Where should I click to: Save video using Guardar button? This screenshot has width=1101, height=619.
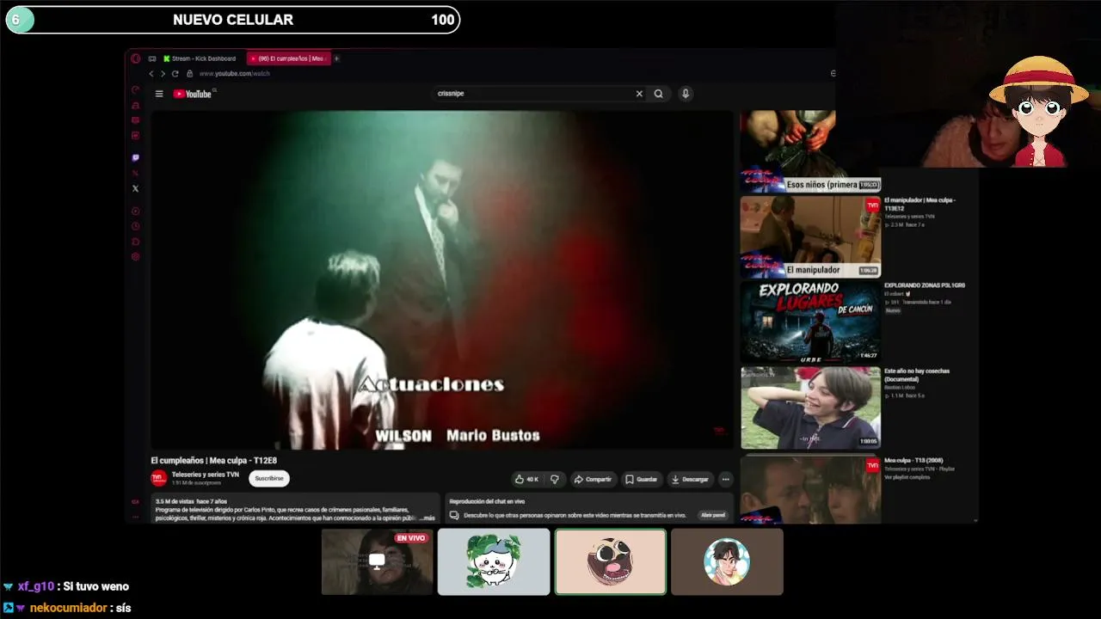tap(642, 479)
